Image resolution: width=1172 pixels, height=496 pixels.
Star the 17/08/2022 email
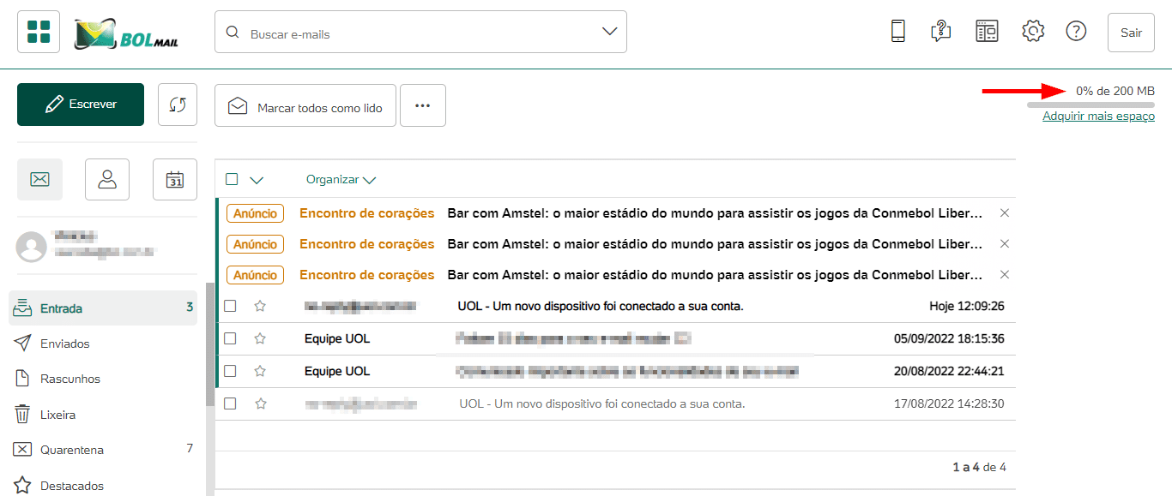point(260,403)
